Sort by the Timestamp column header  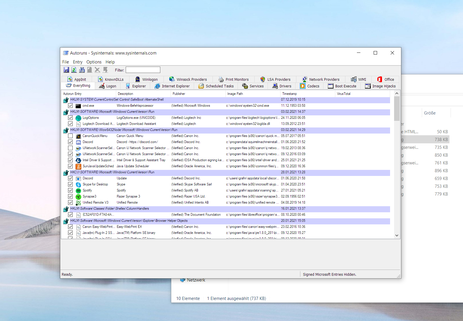click(x=308, y=94)
